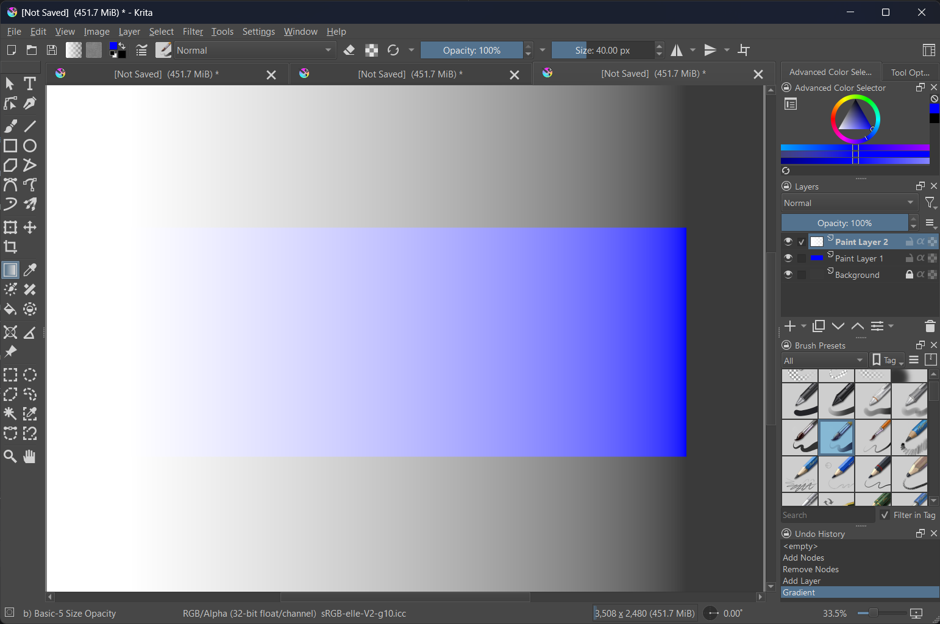
Task: Select the Text tool
Action: pyautogui.click(x=29, y=83)
